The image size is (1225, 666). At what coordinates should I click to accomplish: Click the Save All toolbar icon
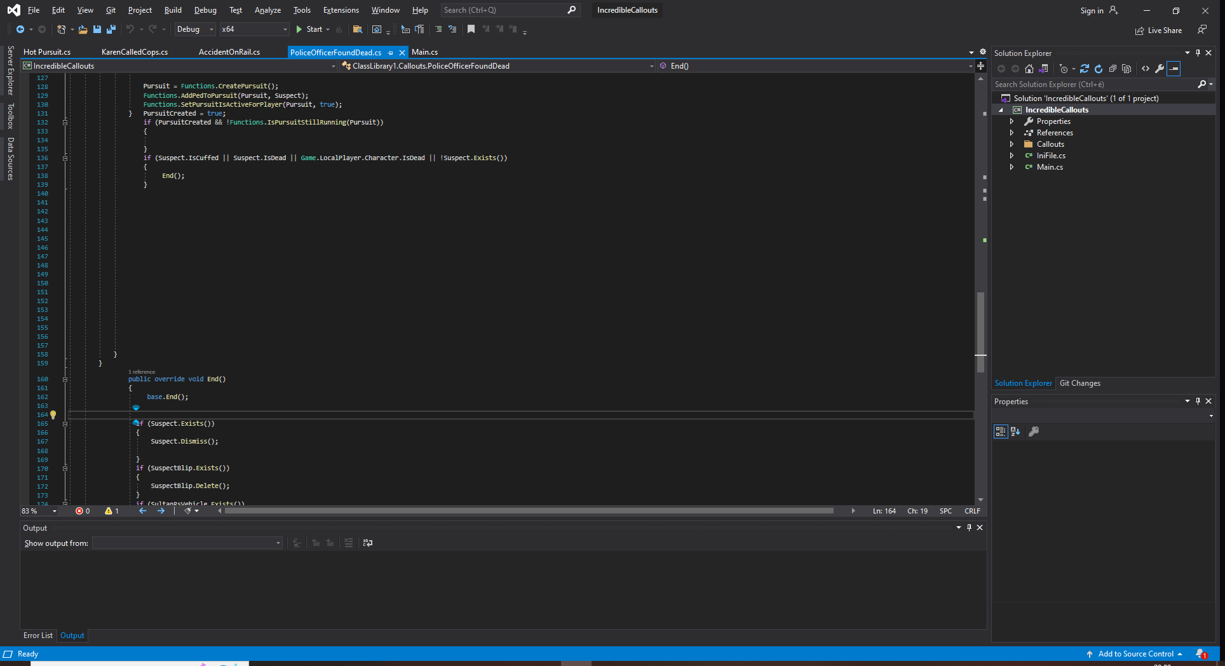click(x=111, y=29)
